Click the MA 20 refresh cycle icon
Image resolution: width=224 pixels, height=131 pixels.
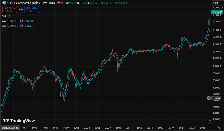(x=22, y=21)
